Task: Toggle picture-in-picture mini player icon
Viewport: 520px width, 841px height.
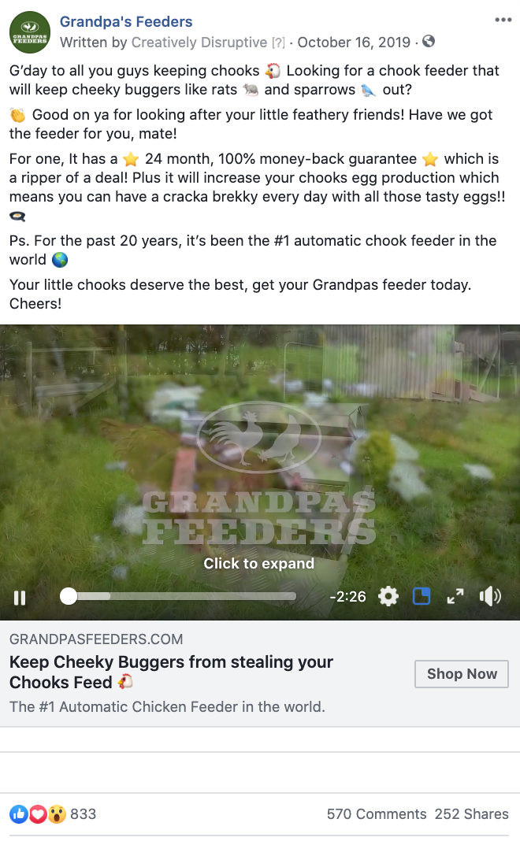Action: pyautogui.click(x=422, y=596)
